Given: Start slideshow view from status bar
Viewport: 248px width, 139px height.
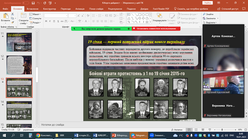Looking at the screenshot, I should click(210, 130).
